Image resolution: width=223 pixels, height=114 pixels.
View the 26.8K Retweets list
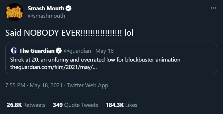coord(26,105)
